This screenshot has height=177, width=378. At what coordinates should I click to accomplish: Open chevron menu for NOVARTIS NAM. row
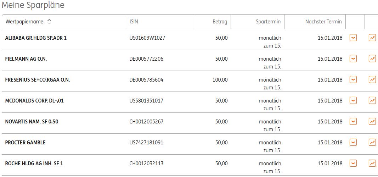[353, 121]
